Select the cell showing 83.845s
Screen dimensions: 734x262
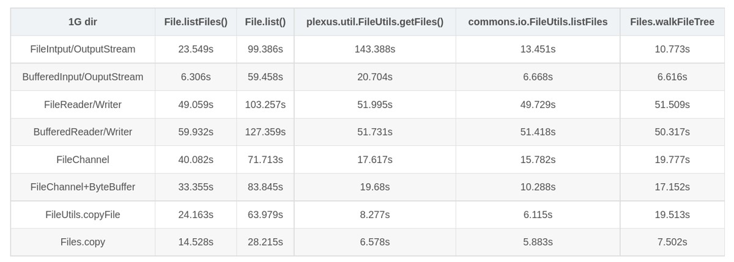(x=265, y=187)
